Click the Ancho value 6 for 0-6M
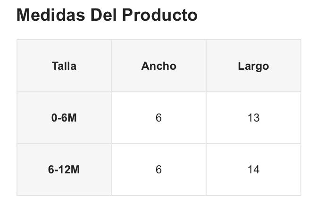 [158, 118]
